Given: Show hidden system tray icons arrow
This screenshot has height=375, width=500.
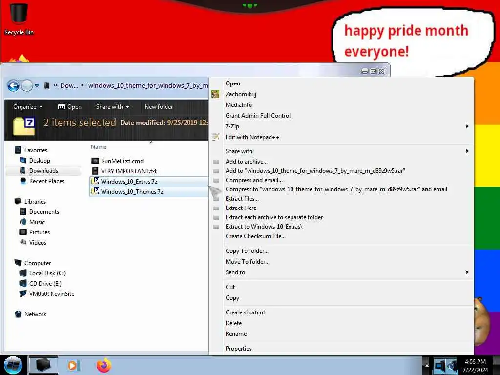Looking at the screenshot, I should coord(426,366).
